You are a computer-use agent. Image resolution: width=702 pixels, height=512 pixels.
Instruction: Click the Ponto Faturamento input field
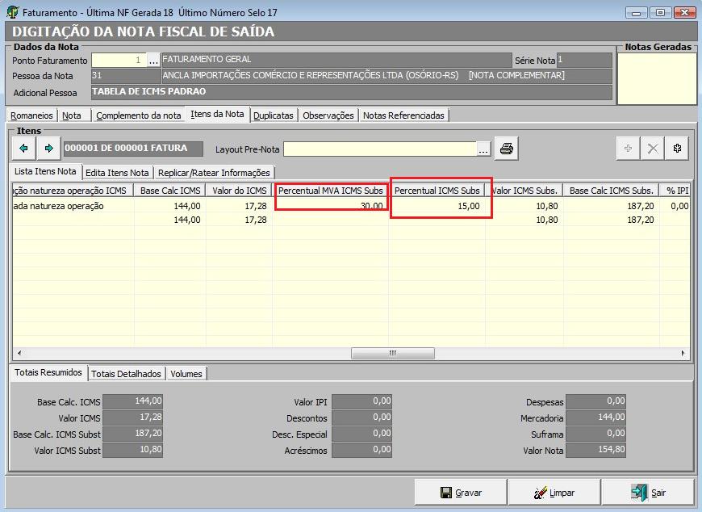point(118,61)
